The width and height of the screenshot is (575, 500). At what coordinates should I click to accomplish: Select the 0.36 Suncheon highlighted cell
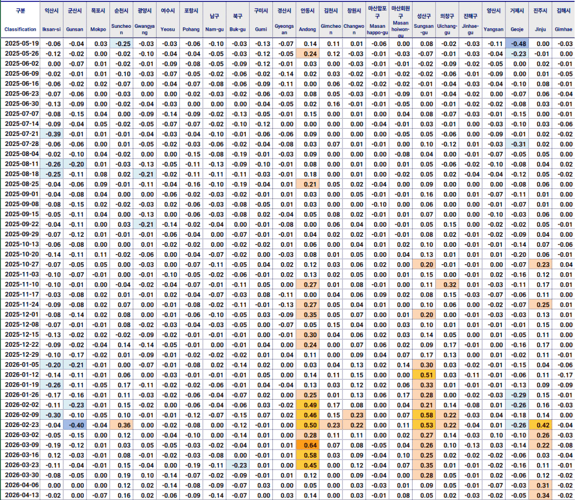click(122, 425)
